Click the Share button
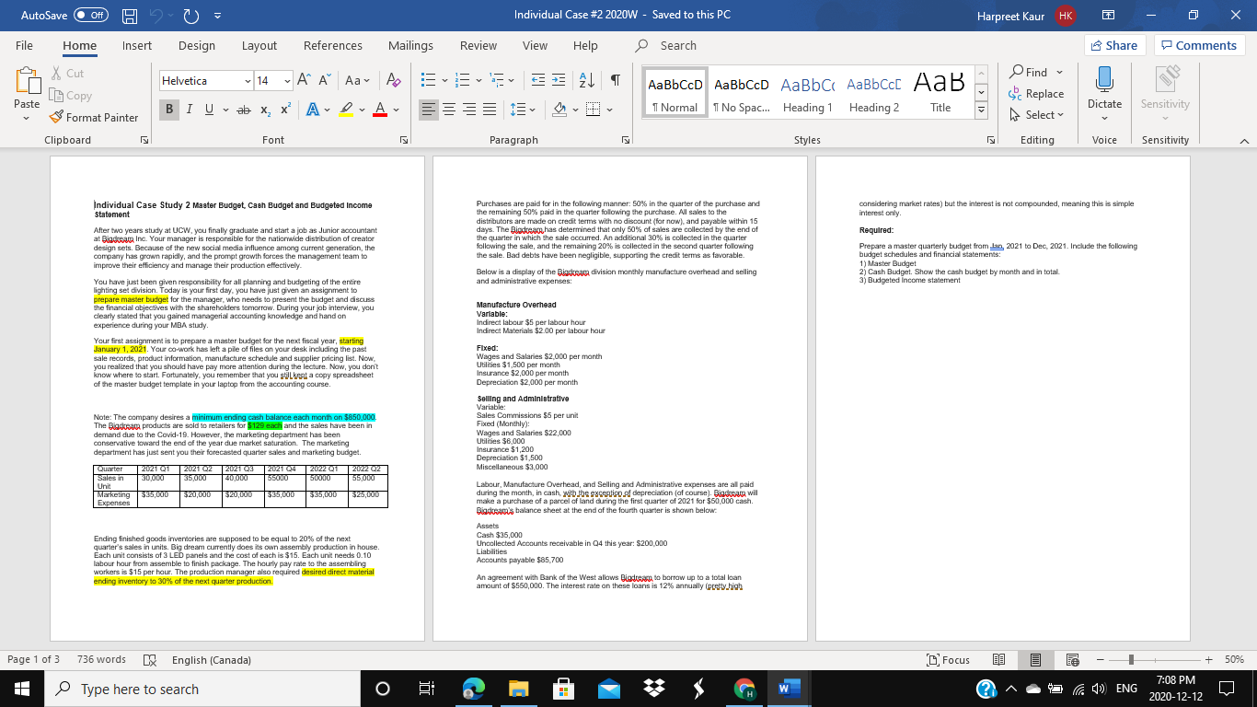 tap(1113, 45)
